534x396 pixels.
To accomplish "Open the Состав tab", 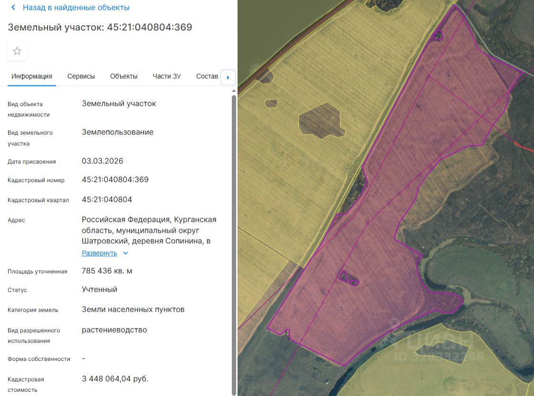I will coord(207,77).
